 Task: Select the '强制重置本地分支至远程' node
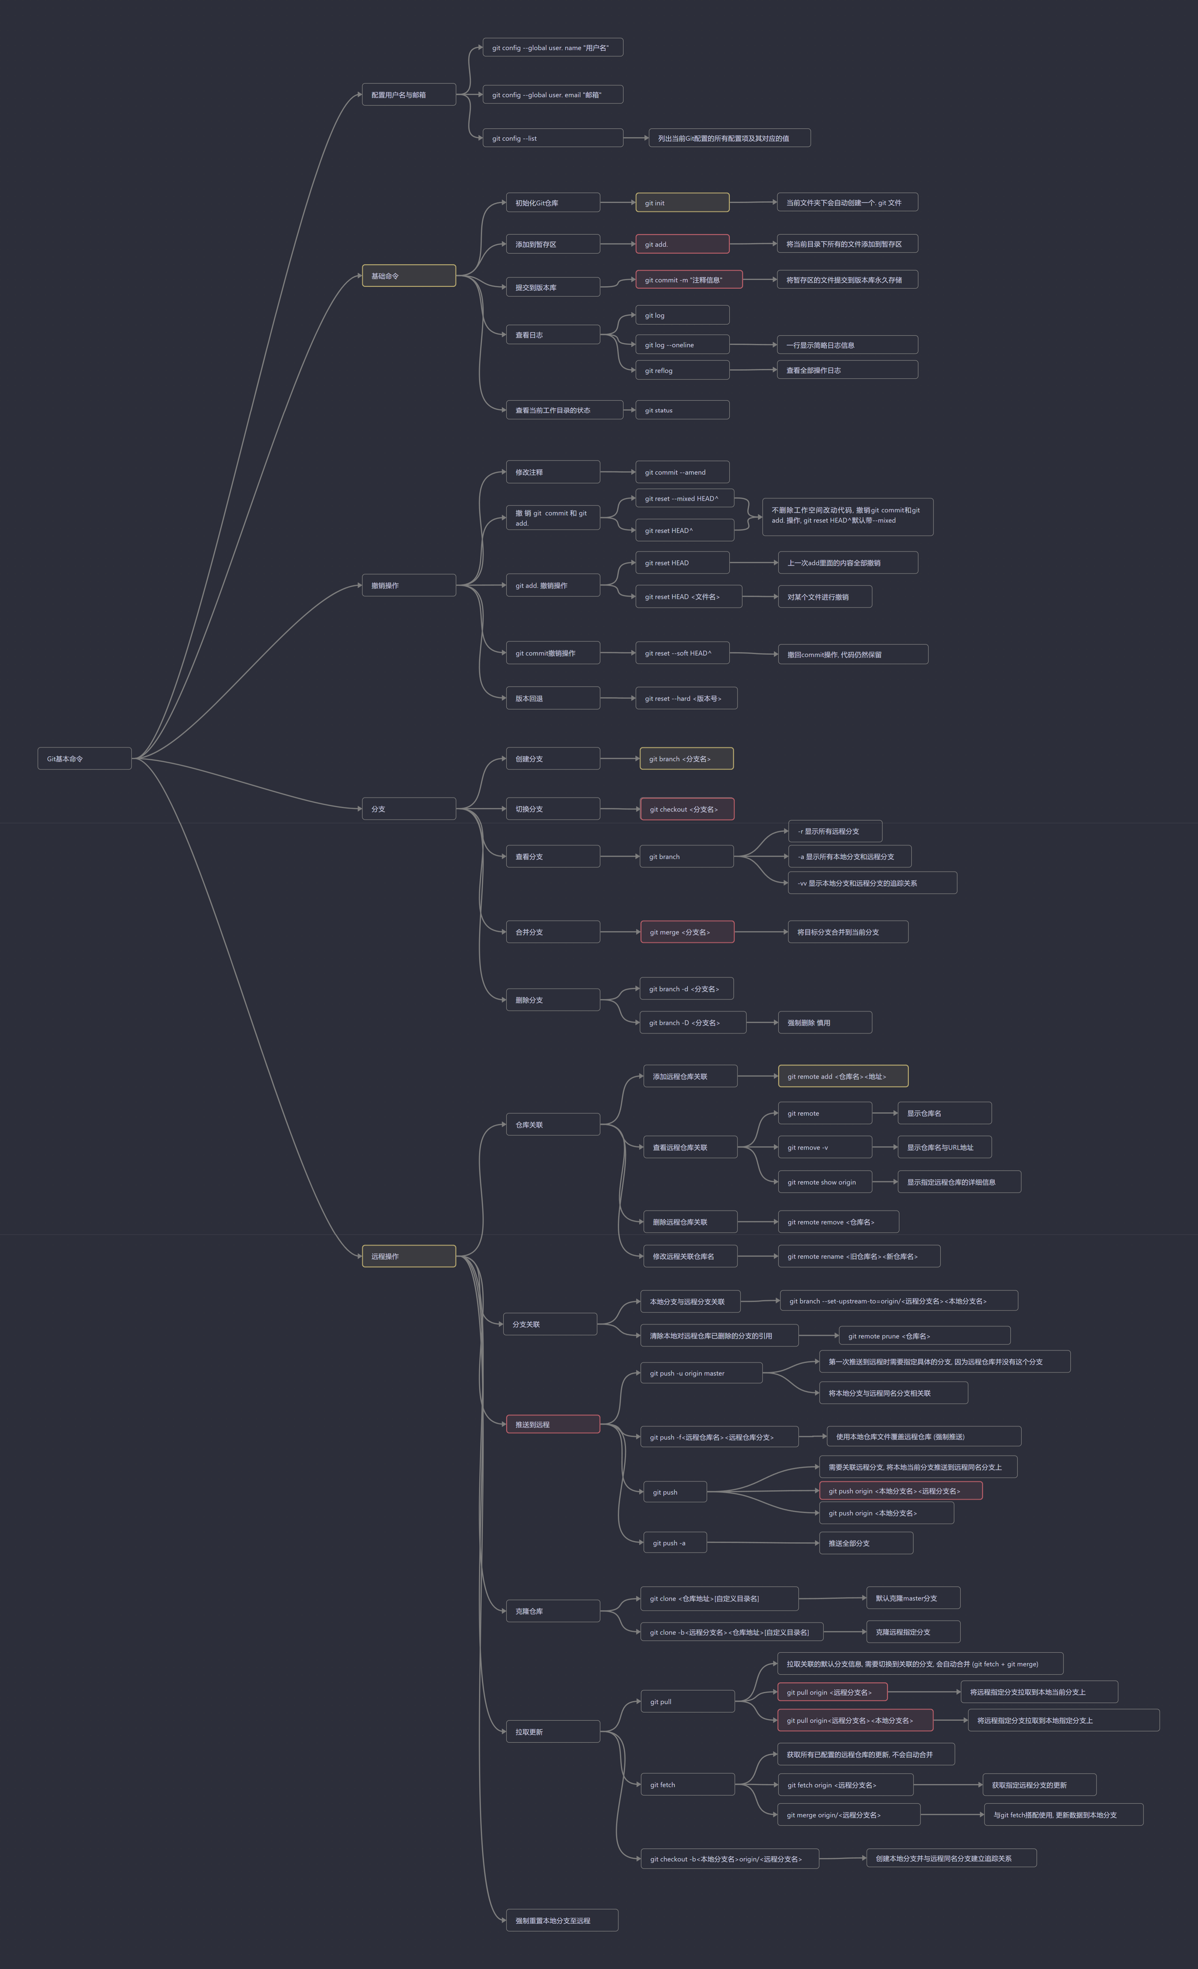(562, 1920)
